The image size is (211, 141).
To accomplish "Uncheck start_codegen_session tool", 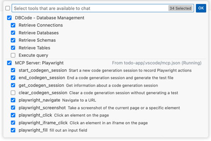I will click(x=13, y=70).
